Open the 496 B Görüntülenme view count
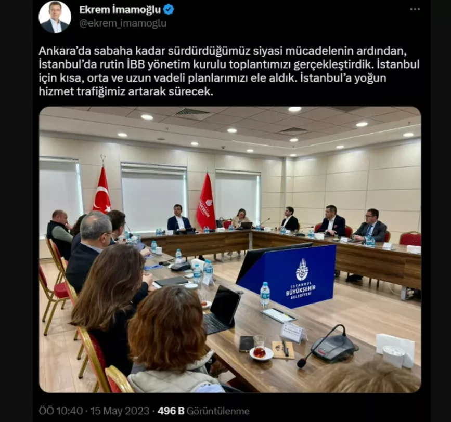This screenshot has height=422, width=451. coord(203,411)
